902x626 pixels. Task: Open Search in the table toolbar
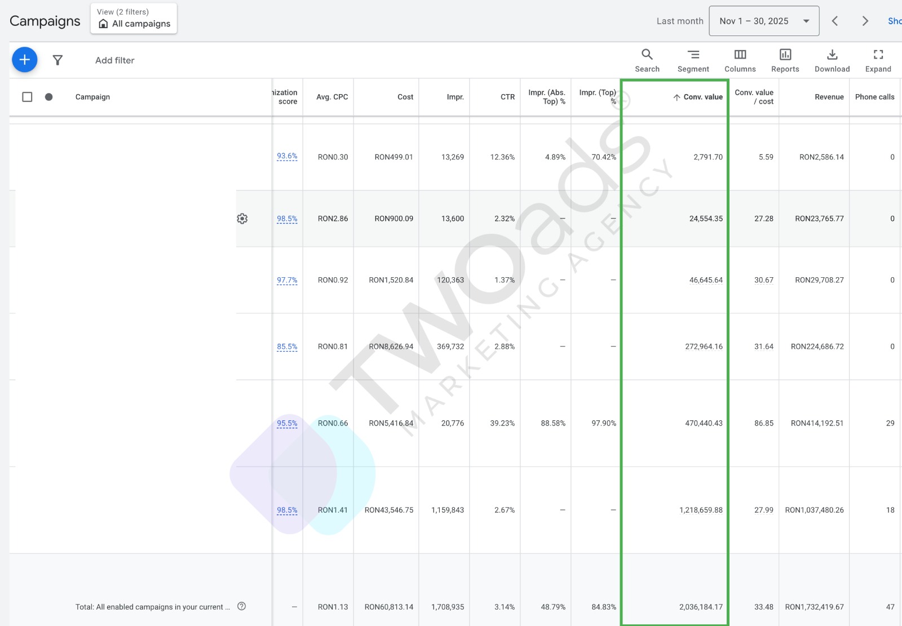pos(647,60)
